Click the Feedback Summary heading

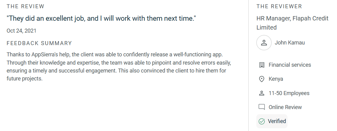(39, 43)
